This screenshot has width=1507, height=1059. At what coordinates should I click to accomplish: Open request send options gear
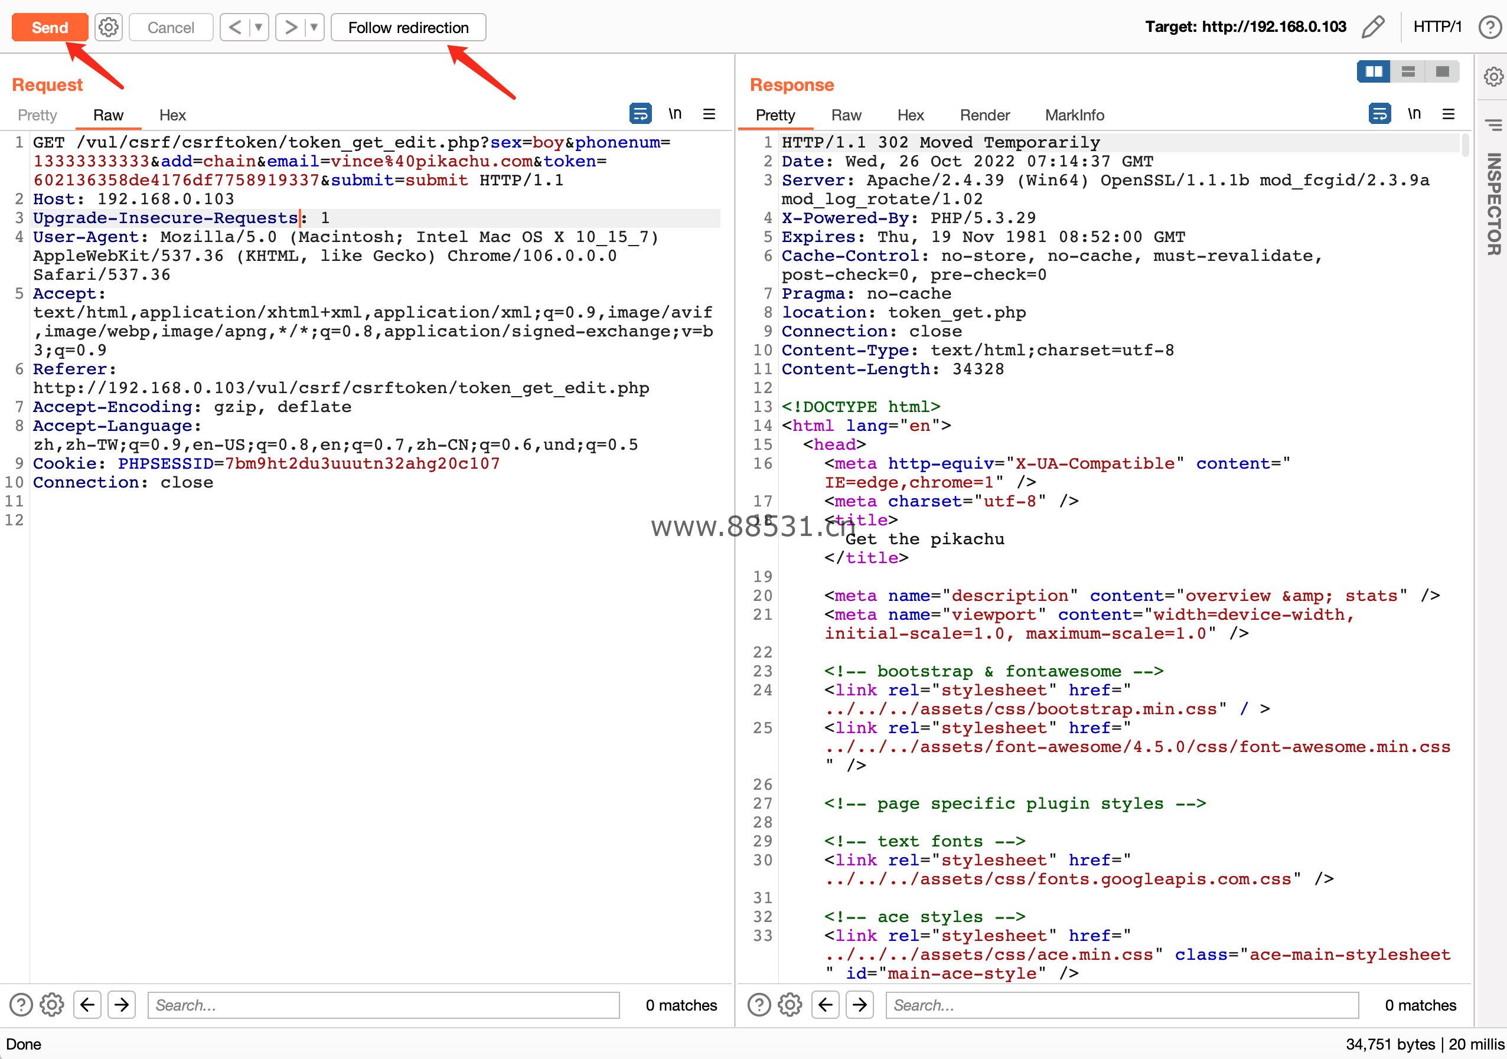108,28
